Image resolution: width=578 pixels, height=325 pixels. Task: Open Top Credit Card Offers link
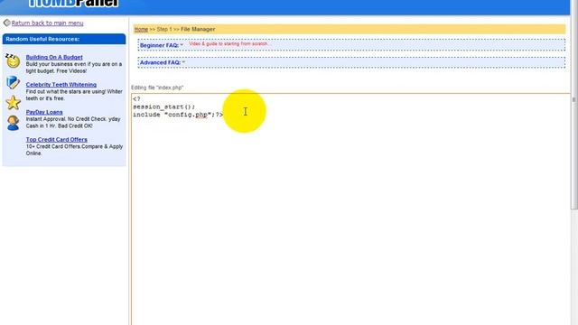(x=56, y=140)
